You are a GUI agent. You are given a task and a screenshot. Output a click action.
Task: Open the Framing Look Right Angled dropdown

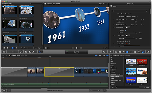pyautogui.click(x=131, y=16)
